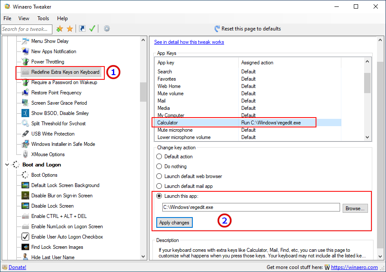Click the Enable CTRL + ALT + DEL icon
This screenshot has width=386, height=272.
coord(25,216)
